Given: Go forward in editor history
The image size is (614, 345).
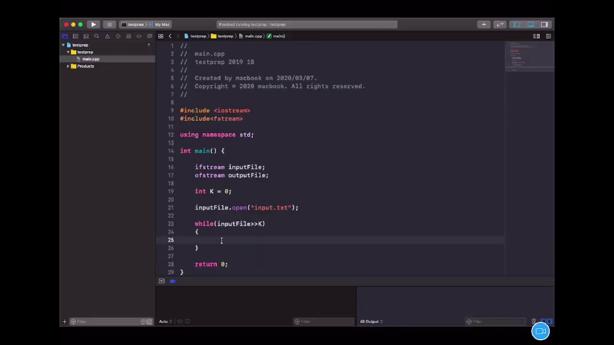Looking at the screenshot, I should 178,36.
